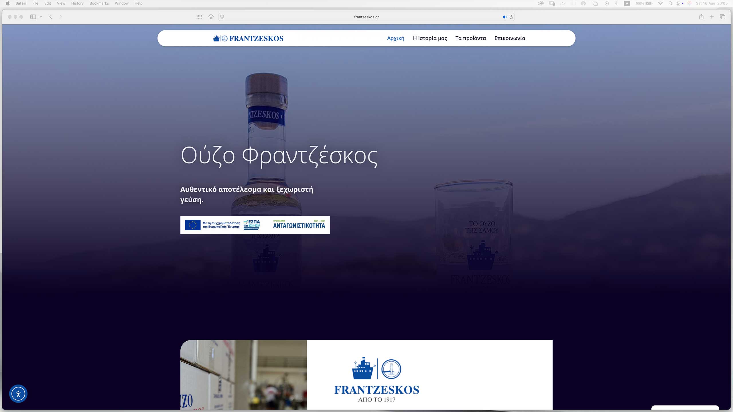Open Spotlight search icon
The image size is (733, 412).
[670, 3]
